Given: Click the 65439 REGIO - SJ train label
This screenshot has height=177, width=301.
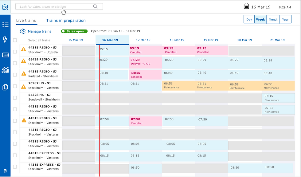Looking at the screenshot, I should [42, 60].
